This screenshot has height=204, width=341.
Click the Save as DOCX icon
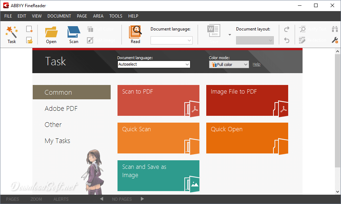point(214,31)
